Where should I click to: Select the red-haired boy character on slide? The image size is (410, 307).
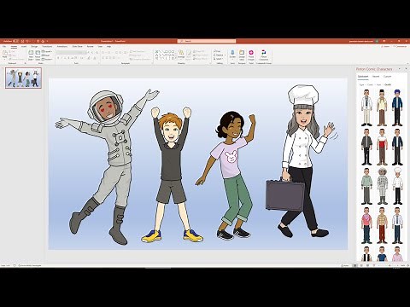click(172, 174)
